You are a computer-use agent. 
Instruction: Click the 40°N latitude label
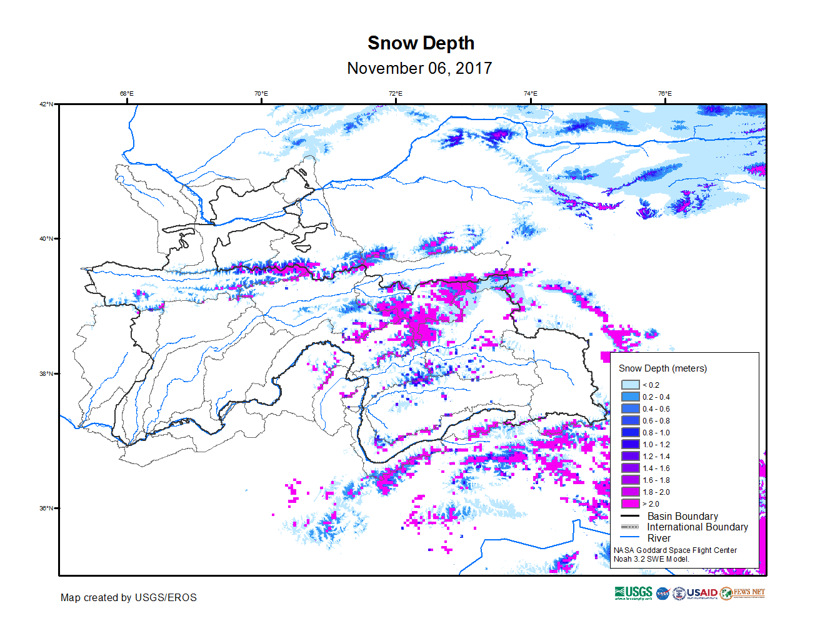pyautogui.click(x=46, y=238)
